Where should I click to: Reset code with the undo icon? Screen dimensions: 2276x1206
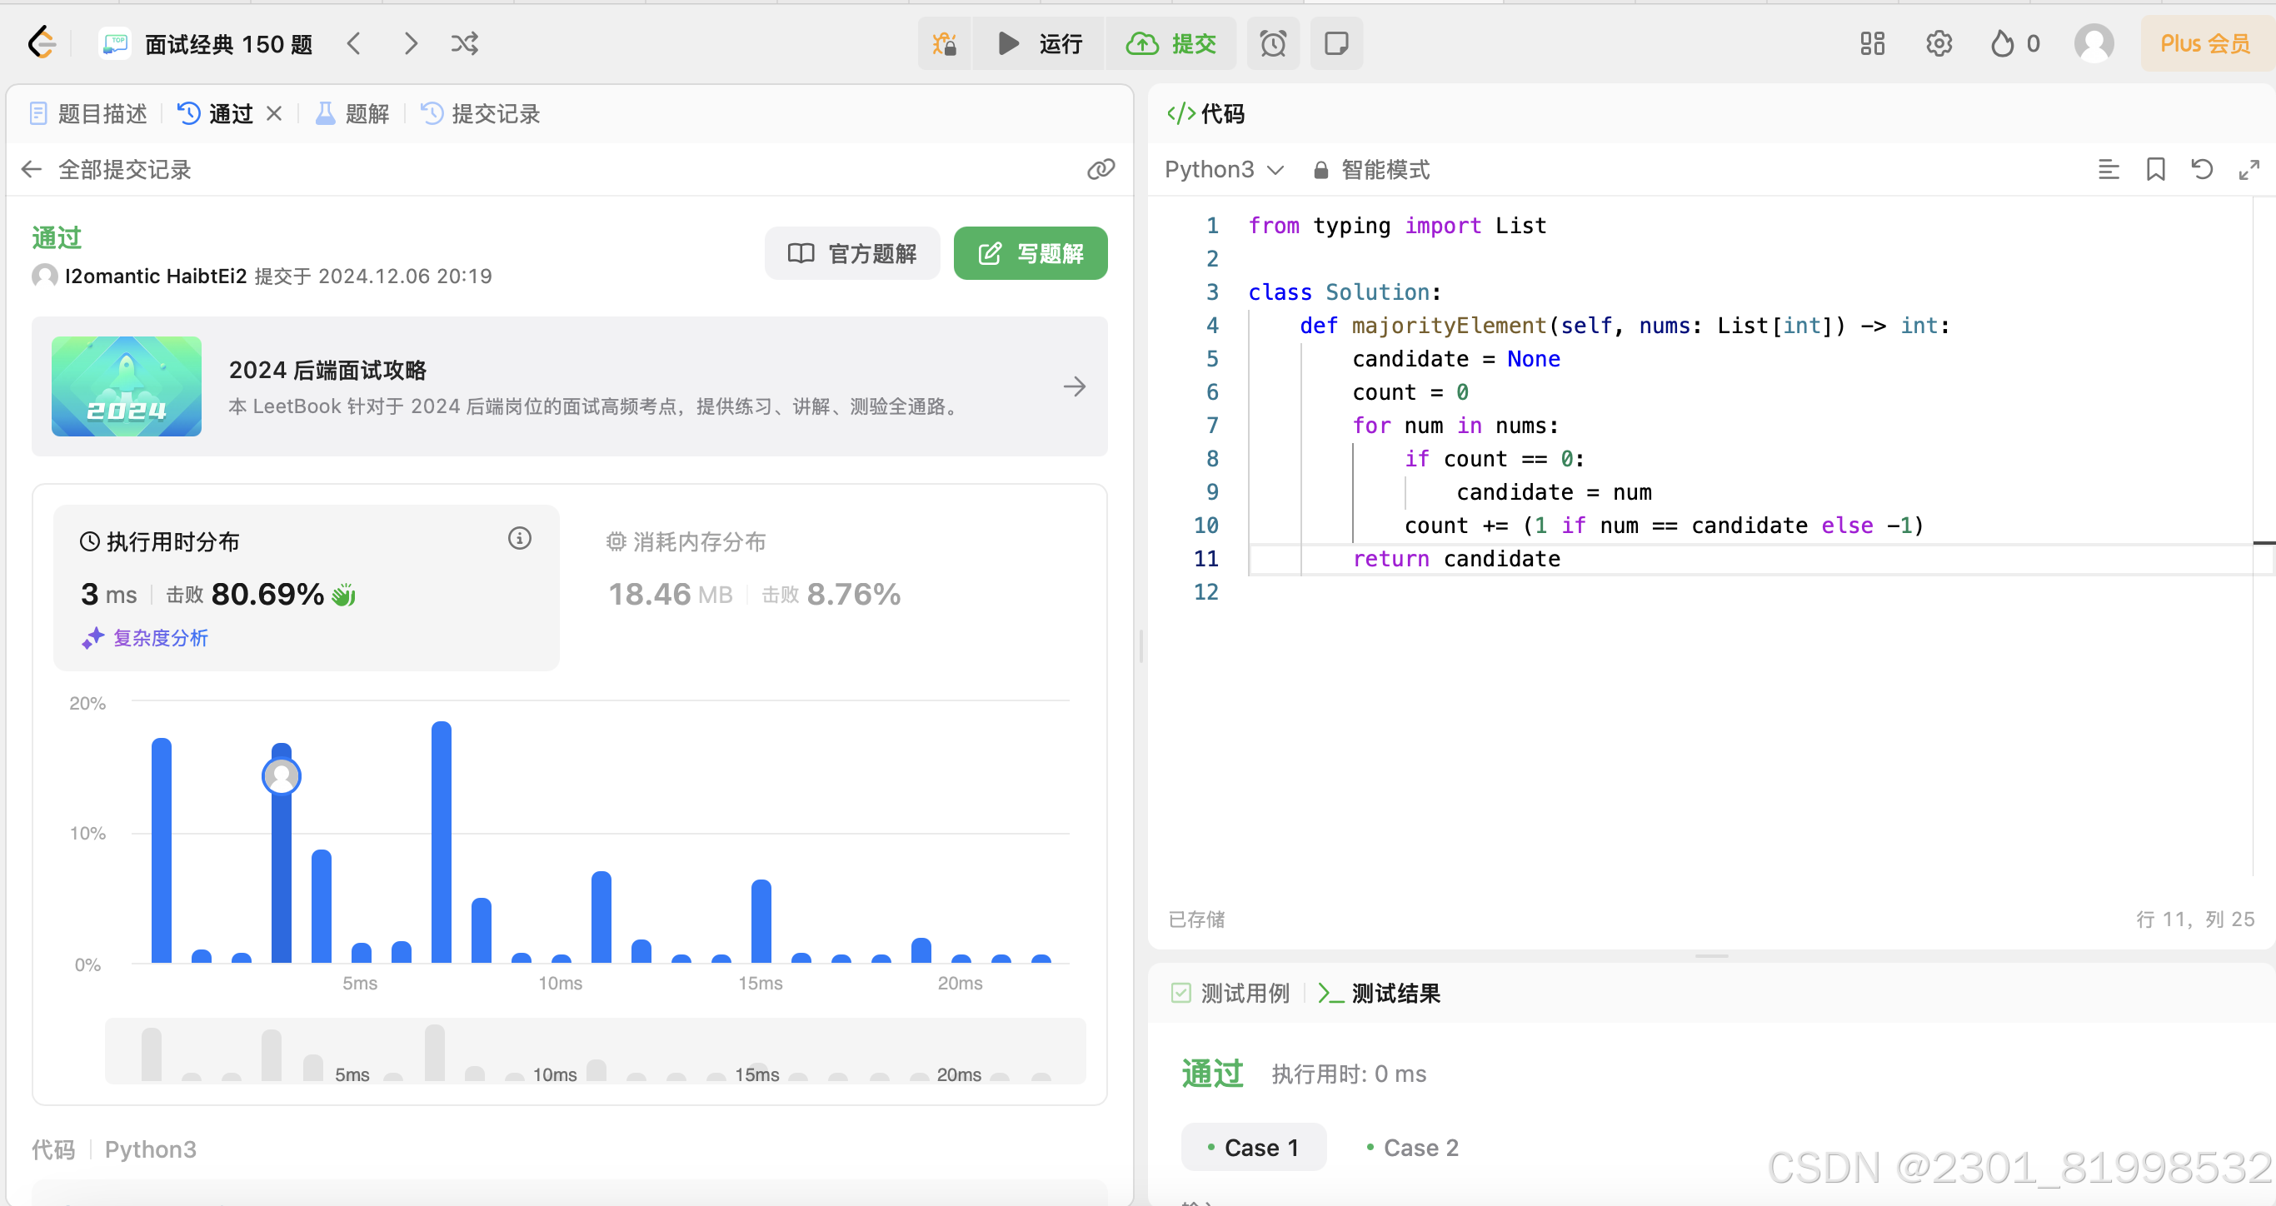[2202, 170]
